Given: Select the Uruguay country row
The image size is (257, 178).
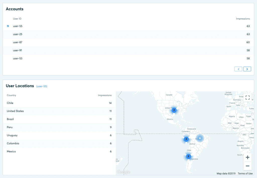Looking at the screenshot, I should coord(59,135).
